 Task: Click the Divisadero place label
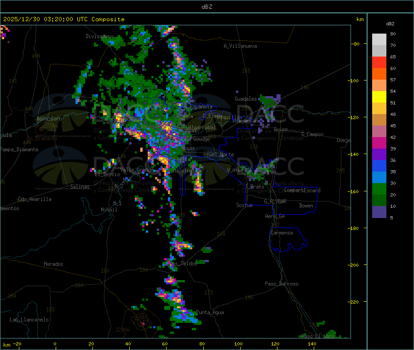click(x=99, y=36)
